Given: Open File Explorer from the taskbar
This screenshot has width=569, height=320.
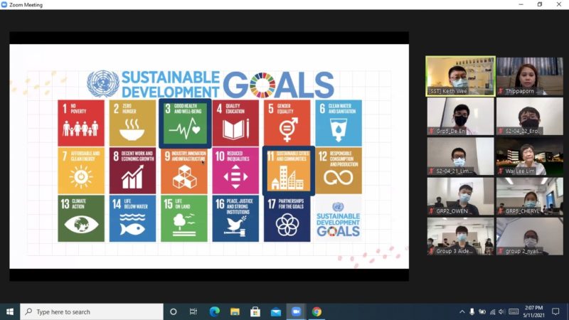Looking at the screenshot, I should (235, 311).
